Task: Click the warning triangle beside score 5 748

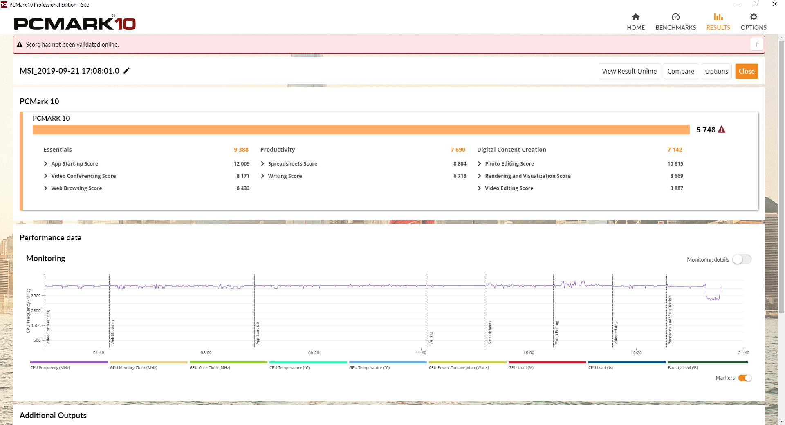Action: (x=722, y=130)
